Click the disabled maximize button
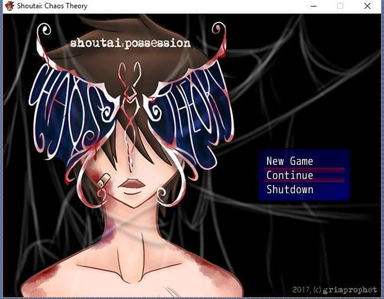Image resolution: width=384 pixels, height=299 pixels. pos(340,6)
